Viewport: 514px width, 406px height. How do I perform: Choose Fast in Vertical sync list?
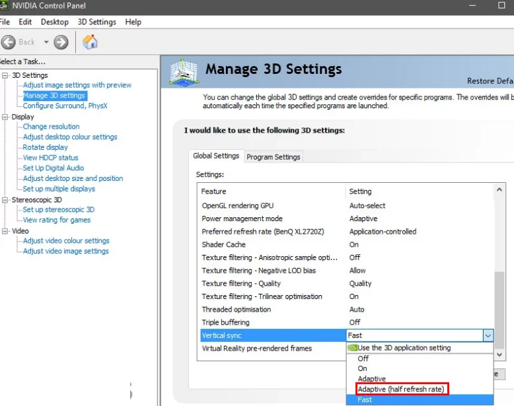pyautogui.click(x=420, y=400)
